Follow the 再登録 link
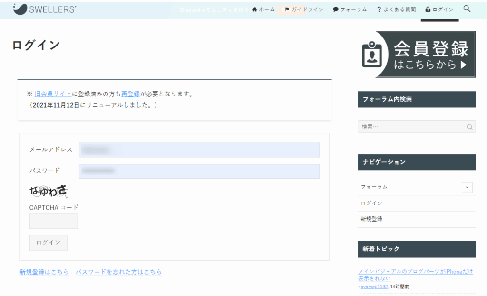The height and width of the screenshot is (296, 487). (130, 94)
